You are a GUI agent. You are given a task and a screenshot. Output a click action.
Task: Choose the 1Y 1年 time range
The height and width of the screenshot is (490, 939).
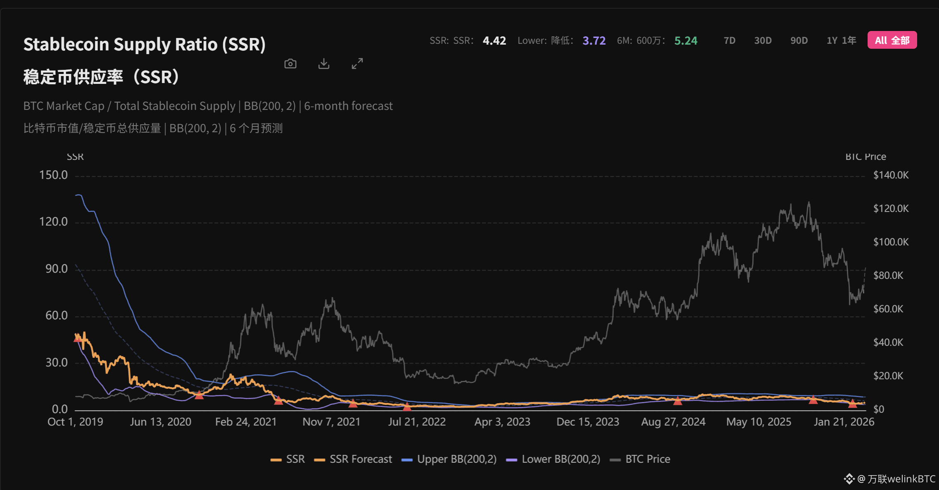pyautogui.click(x=841, y=40)
